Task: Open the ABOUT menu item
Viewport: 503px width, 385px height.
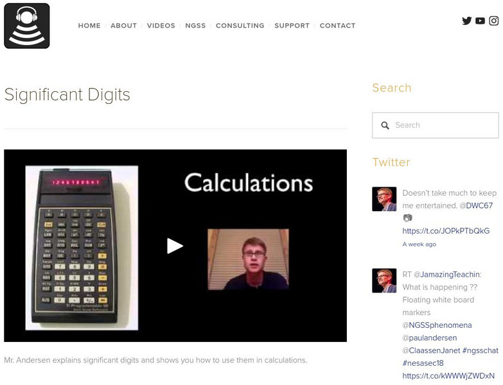Action: pos(123,26)
